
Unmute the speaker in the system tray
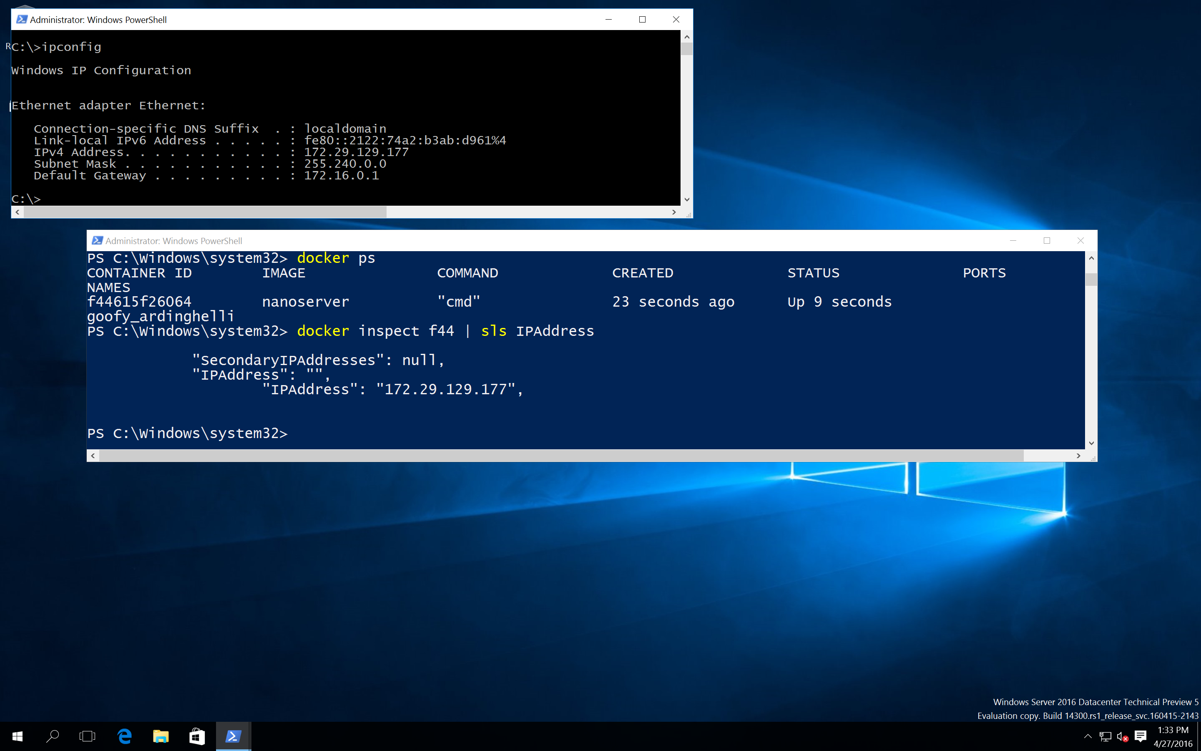pyautogui.click(x=1122, y=736)
